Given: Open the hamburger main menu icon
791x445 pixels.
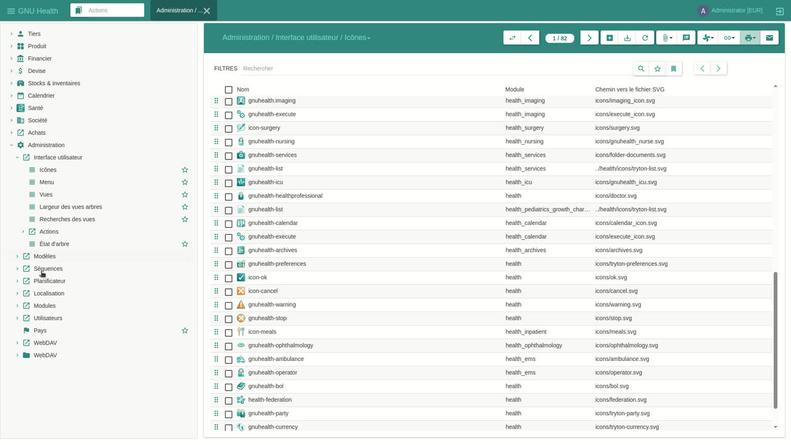Looking at the screenshot, I should click(x=11, y=11).
